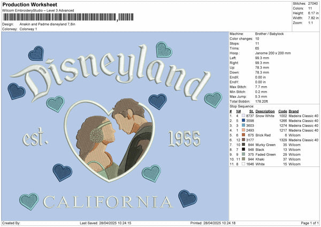Click the Colors value '11' in header
This screenshot has height=227, width=321.
tap(310, 9)
